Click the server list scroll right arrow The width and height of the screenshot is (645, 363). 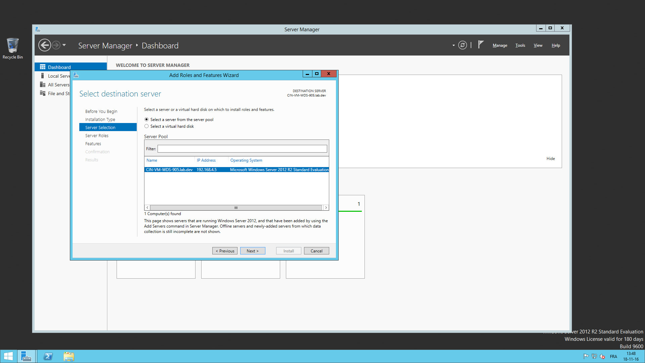[x=326, y=208]
